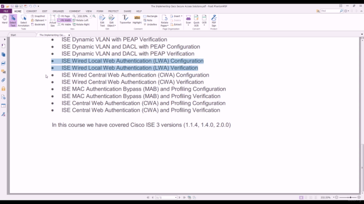Rotate the view right
The image size is (364, 204).
click(81, 24)
